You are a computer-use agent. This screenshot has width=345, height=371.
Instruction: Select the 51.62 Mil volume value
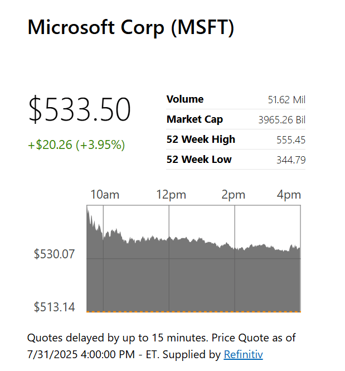[x=286, y=100]
